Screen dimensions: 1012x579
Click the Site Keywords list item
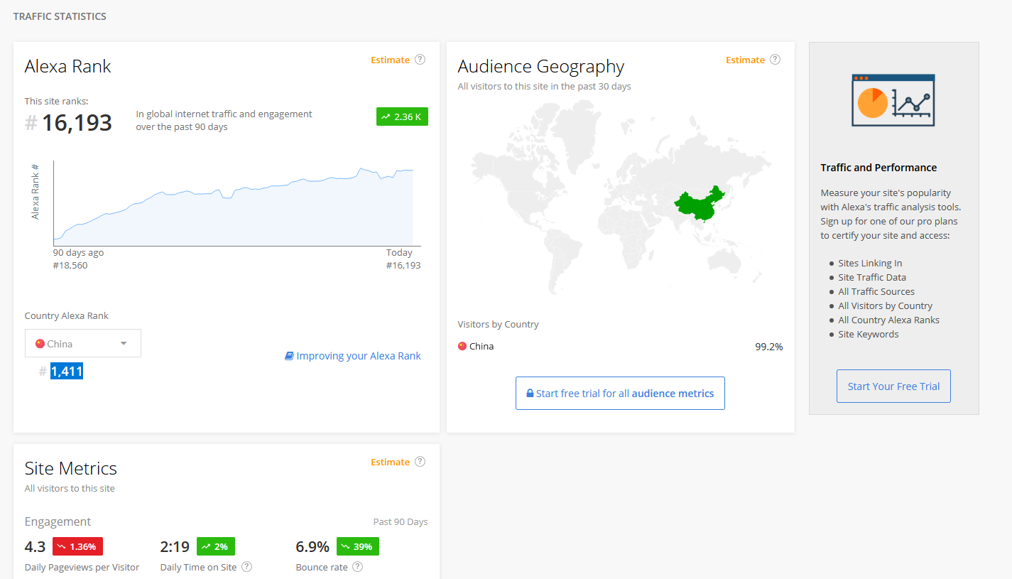(869, 334)
